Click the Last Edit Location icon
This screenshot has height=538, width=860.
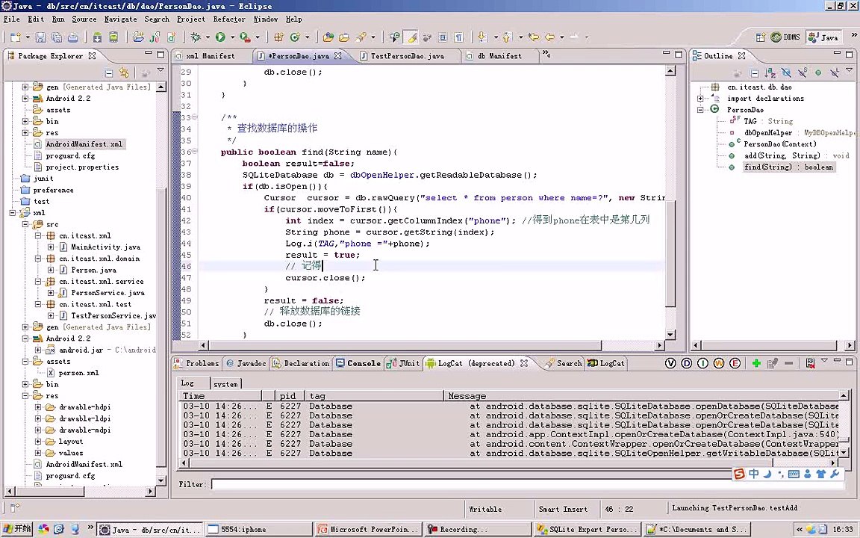coord(533,37)
